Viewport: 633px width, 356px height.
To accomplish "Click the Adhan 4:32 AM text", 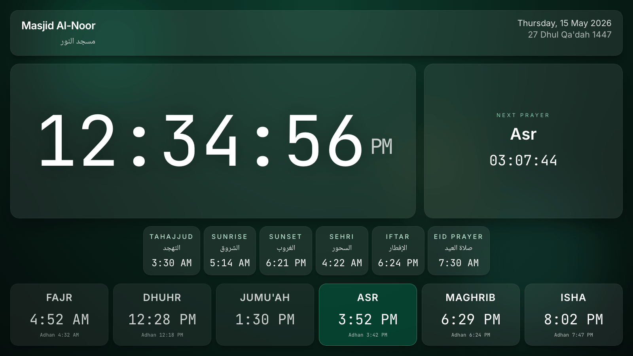I will point(59,335).
